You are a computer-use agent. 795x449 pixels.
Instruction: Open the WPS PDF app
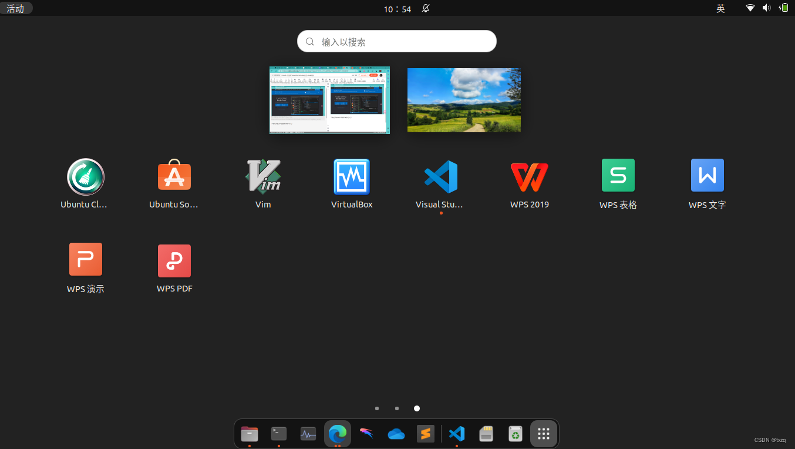pos(174,261)
